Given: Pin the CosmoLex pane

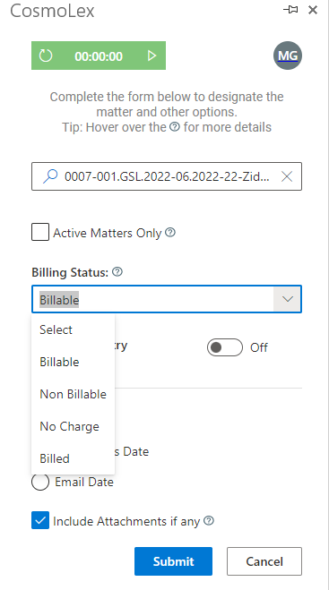Looking at the screenshot, I should (x=290, y=10).
